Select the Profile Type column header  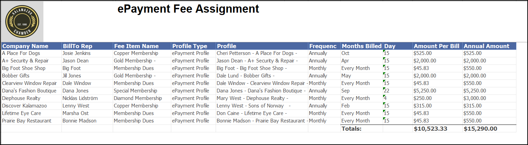190,46
